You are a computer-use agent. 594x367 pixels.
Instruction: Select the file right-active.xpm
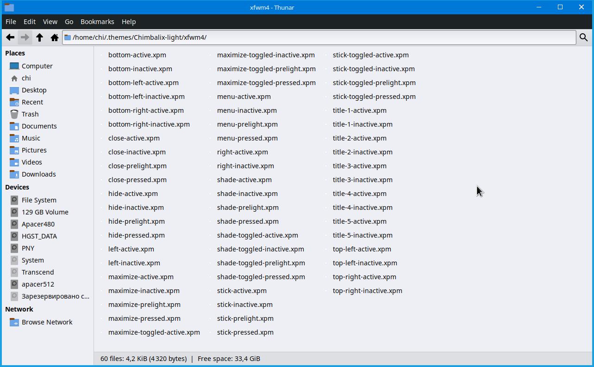(243, 152)
